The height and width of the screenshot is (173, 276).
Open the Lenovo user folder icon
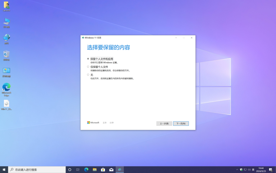pyautogui.click(x=6, y=7)
